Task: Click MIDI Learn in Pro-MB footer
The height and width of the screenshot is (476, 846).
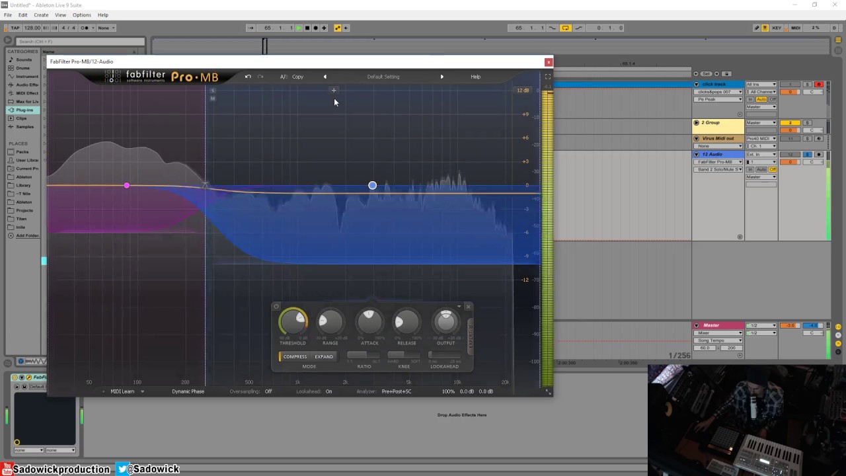Action: [122, 391]
